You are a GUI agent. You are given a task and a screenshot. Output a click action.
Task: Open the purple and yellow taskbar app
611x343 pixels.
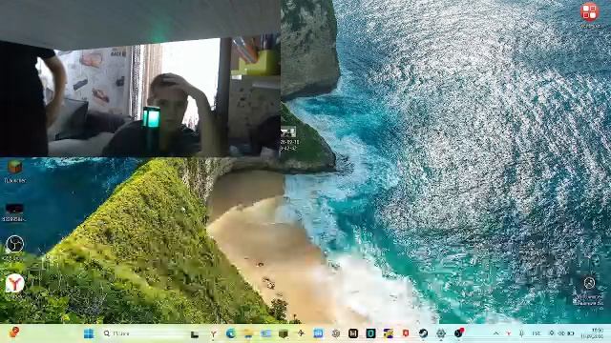(x=389, y=333)
